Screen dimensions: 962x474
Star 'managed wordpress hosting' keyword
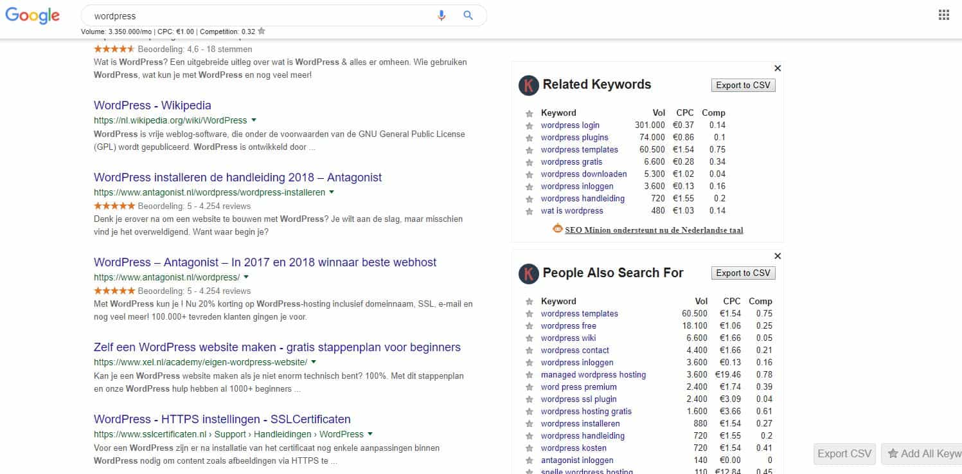[529, 375]
